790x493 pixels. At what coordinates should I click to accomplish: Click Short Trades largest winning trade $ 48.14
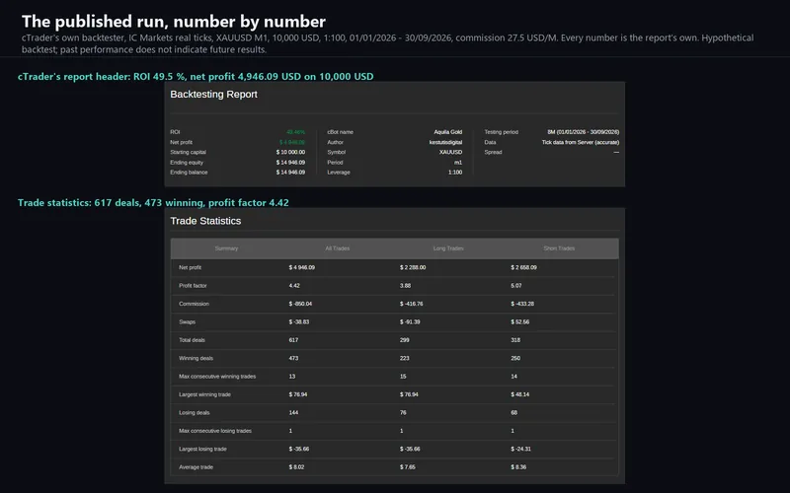click(520, 394)
